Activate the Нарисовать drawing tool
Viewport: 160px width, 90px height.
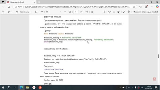coord(22,12)
